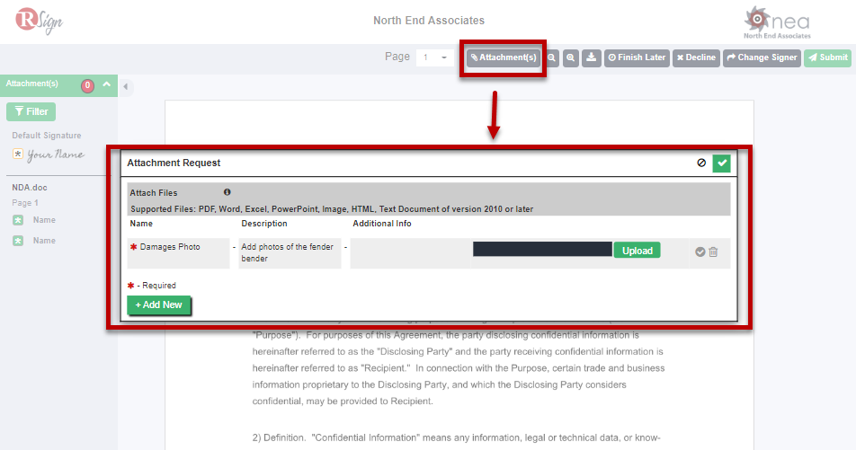
Task: Click the empty Additional Info field
Action: [410, 253]
